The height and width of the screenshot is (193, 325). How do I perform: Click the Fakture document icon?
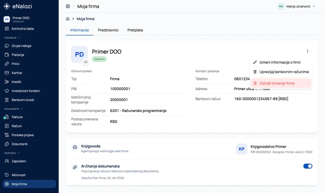tap(7, 117)
